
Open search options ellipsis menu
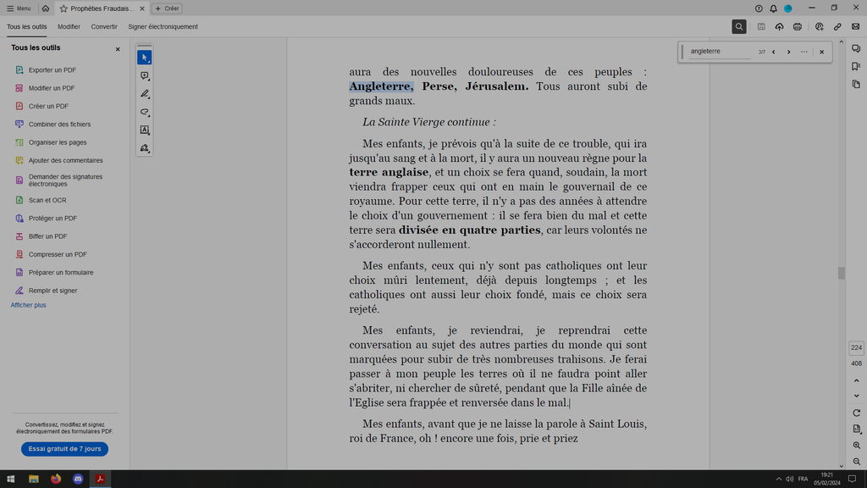click(x=804, y=52)
